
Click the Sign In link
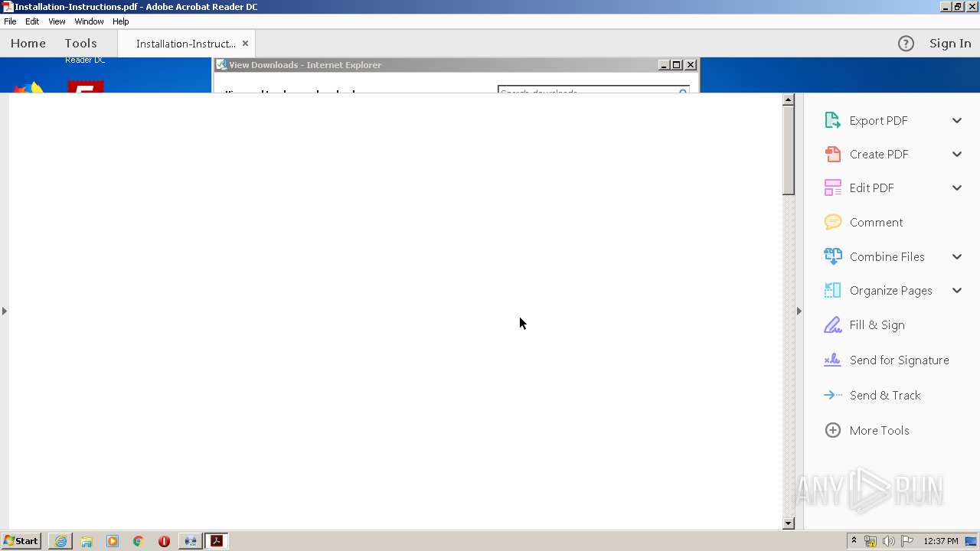point(950,44)
